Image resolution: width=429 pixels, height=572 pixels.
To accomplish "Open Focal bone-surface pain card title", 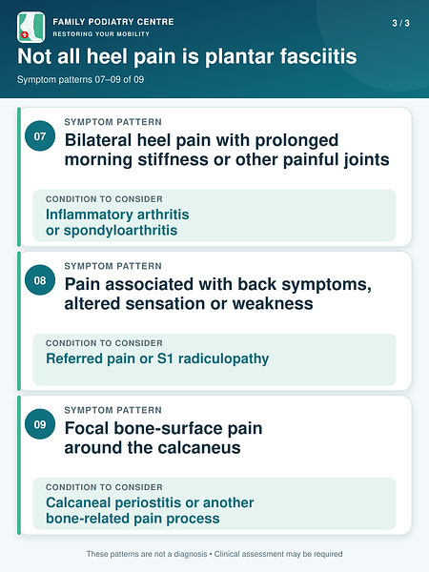I will click(x=163, y=438).
